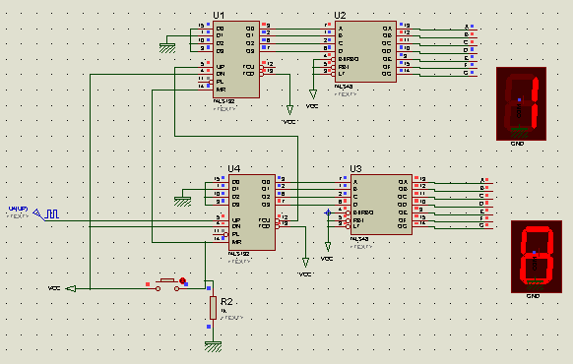Select the U1 reference label
This screenshot has width=573, height=364.
(219, 16)
